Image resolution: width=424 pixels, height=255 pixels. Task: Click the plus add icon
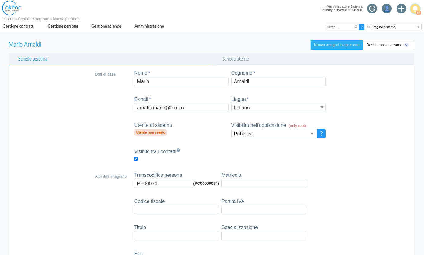(401, 9)
